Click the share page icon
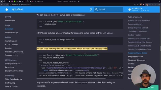Image resolution: width=161 pixels, height=90 pixels. click(x=138, y=4)
